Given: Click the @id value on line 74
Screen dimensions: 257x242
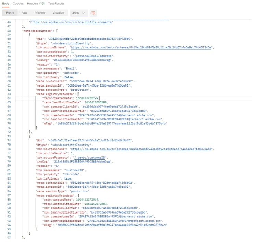Looking at the screenshot, I should coord(89,140).
